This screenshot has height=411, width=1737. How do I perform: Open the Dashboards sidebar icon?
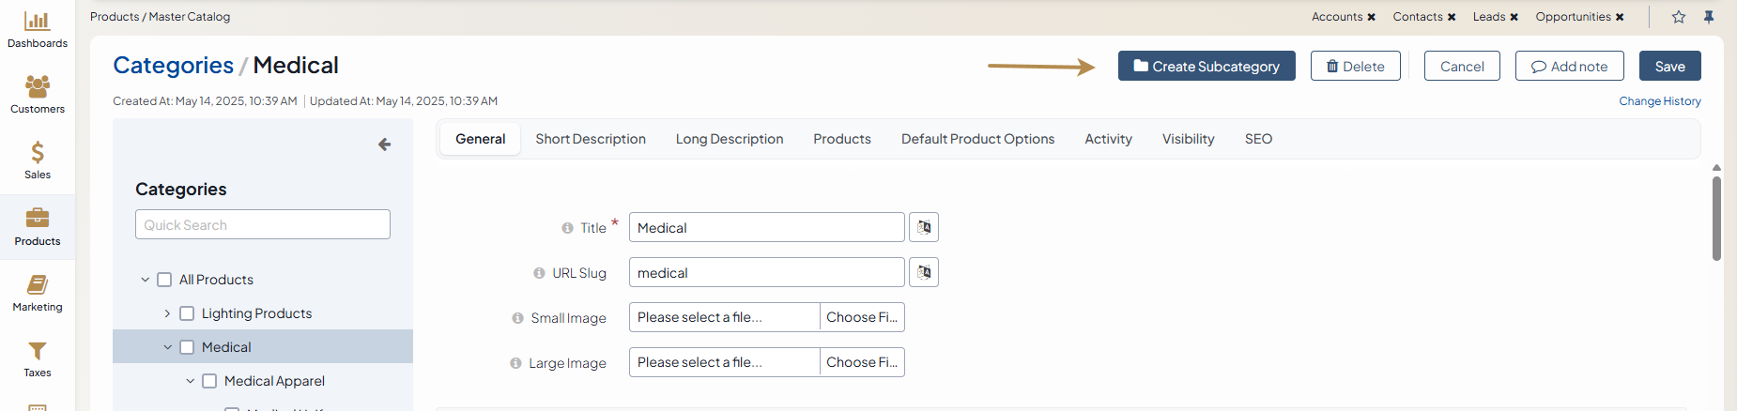click(37, 28)
